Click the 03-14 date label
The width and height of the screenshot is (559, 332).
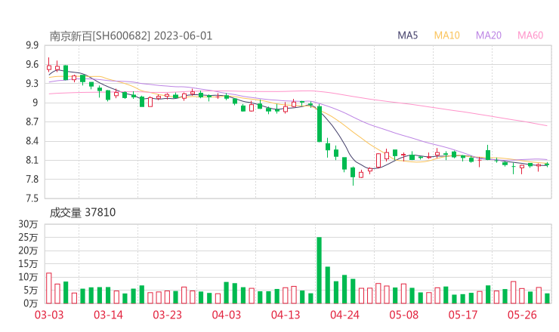click(x=108, y=315)
